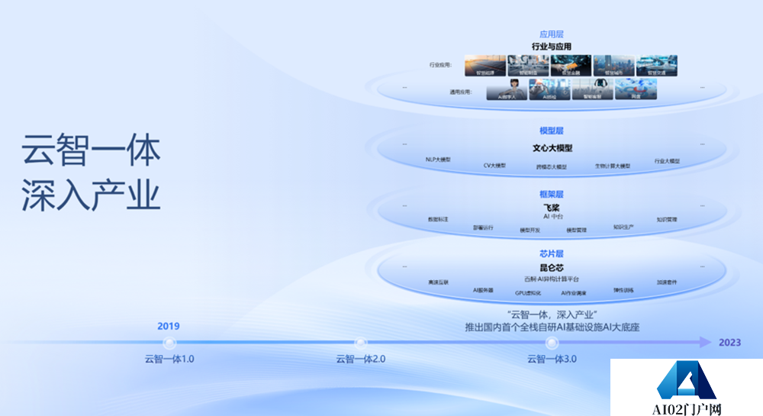The height and width of the screenshot is (416, 763).
Task: Click the GPU虚拟化 label
Action: (x=528, y=293)
